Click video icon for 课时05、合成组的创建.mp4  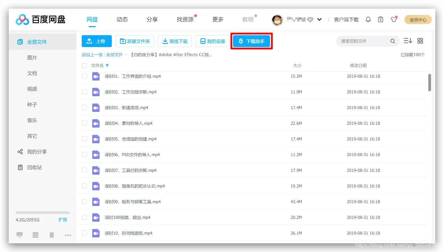point(96,139)
